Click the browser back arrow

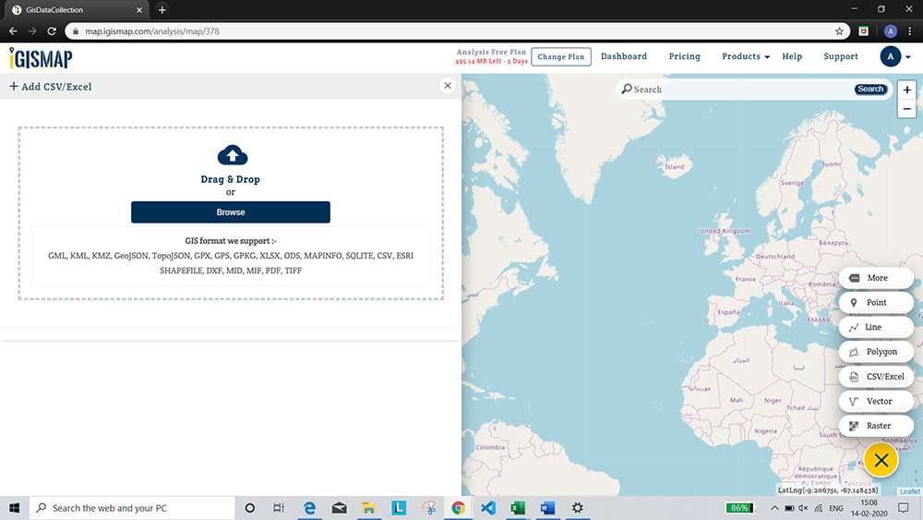pos(13,31)
